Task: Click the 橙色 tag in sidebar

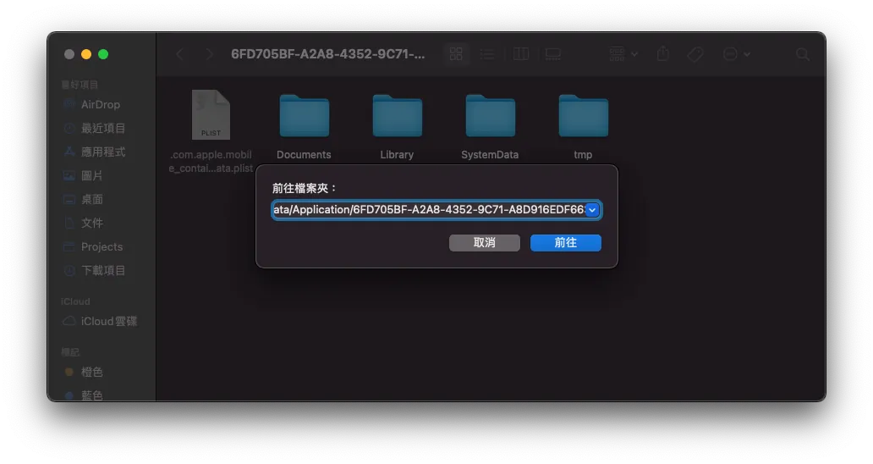Action: (91, 372)
